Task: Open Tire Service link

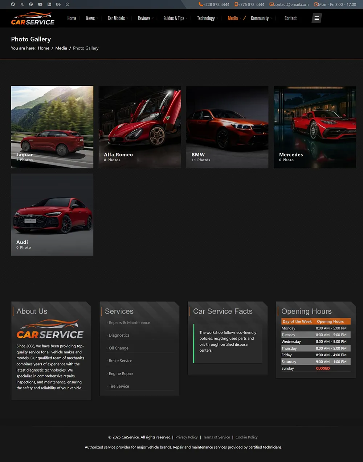Action: [x=119, y=386]
